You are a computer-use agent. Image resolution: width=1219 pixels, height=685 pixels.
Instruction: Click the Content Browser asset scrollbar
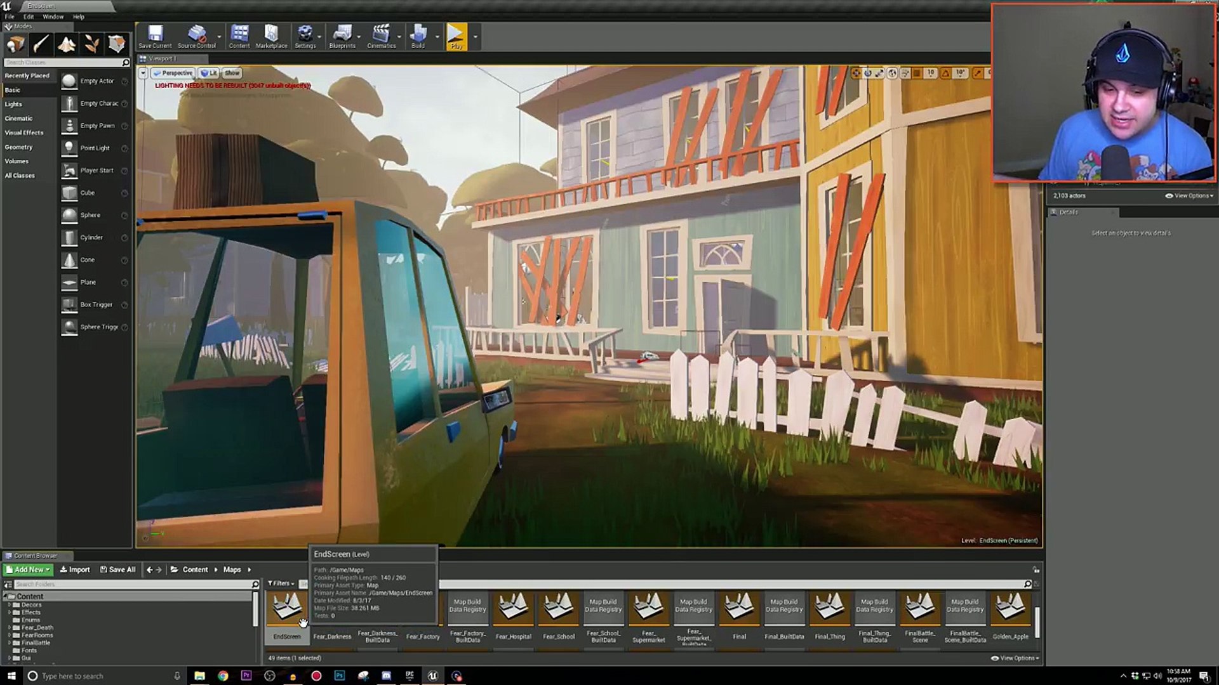click(x=1037, y=622)
